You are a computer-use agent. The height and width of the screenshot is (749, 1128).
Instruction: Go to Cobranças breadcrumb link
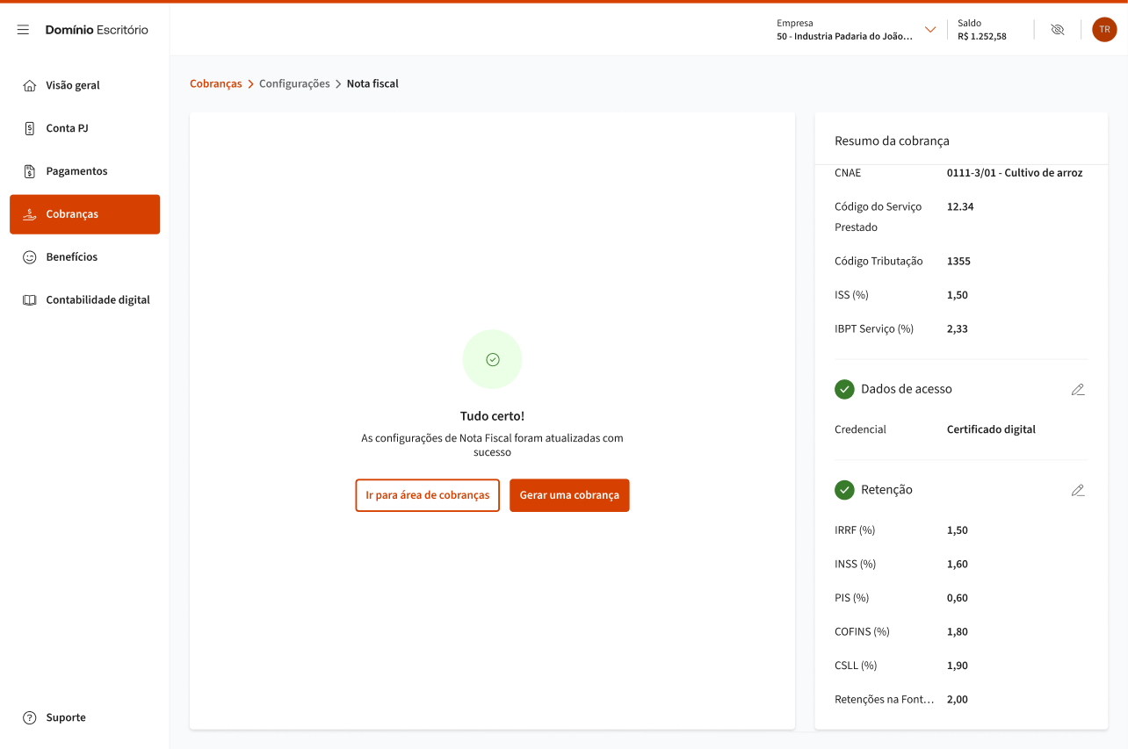(x=215, y=83)
